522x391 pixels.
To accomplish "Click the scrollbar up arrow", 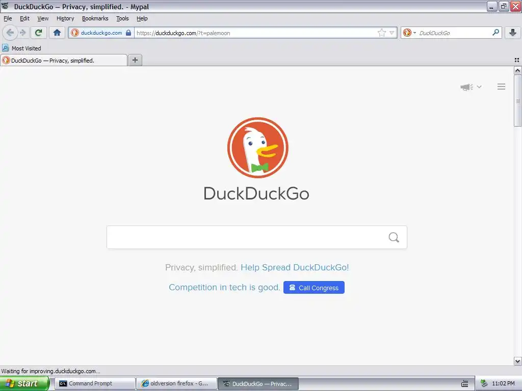I will 518,70.
